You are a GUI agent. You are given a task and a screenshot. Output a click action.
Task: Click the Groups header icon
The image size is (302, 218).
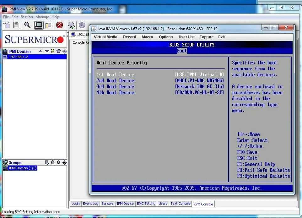pos(5,162)
